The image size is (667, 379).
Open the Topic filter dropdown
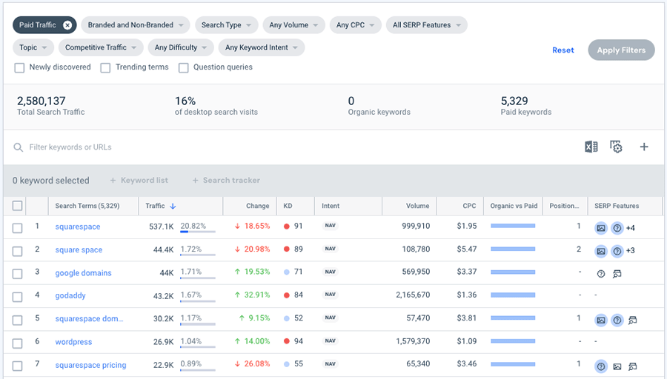33,47
